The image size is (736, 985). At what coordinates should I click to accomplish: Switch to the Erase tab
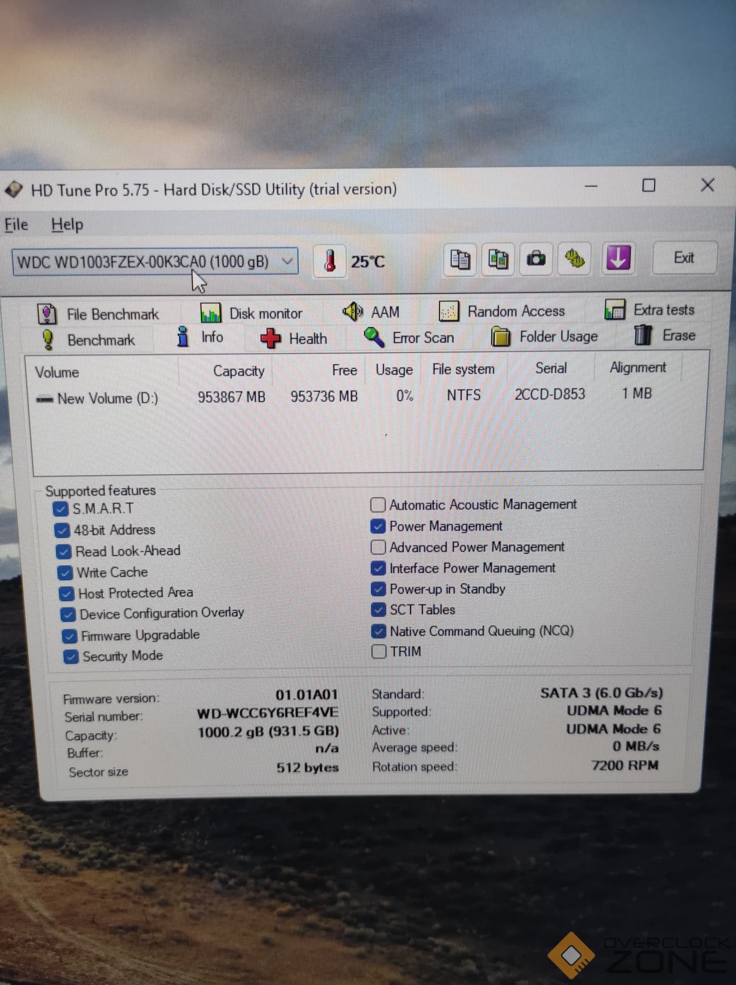click(664, 335)
